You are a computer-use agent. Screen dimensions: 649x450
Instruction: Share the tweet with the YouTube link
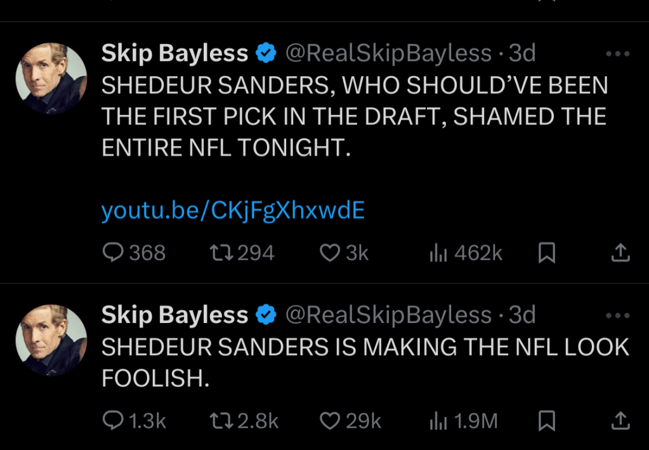[620, 253]
